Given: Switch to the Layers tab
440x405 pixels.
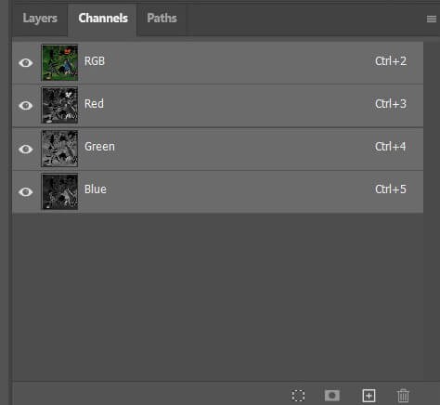Looking at the screenshot, I should click(x=40, y=19).
